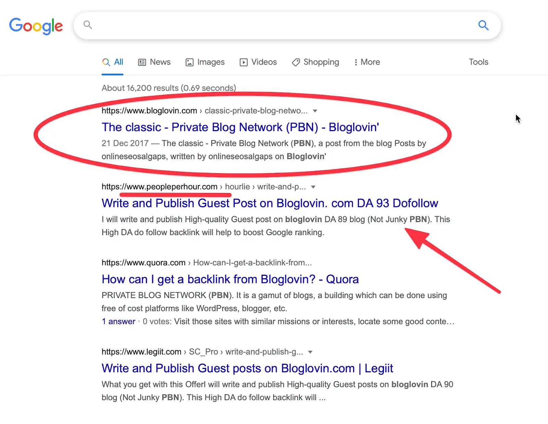
Task: Open 'Write and Publish Guest Post on Bloglovin' result
Action: coord(270,203)
